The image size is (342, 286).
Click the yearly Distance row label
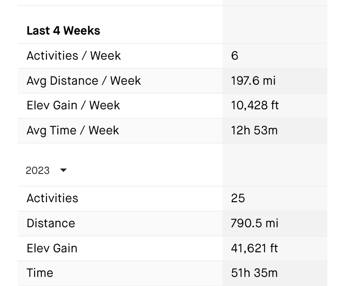pos(51,223)
